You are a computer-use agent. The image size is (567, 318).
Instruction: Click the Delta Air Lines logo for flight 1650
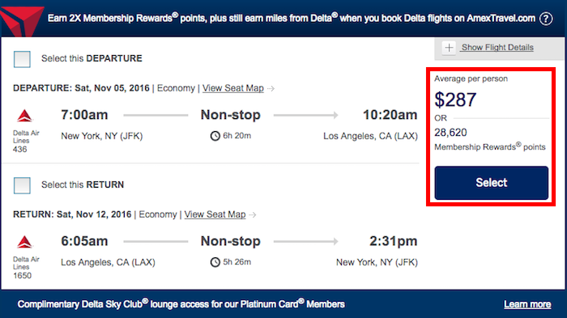24,242
